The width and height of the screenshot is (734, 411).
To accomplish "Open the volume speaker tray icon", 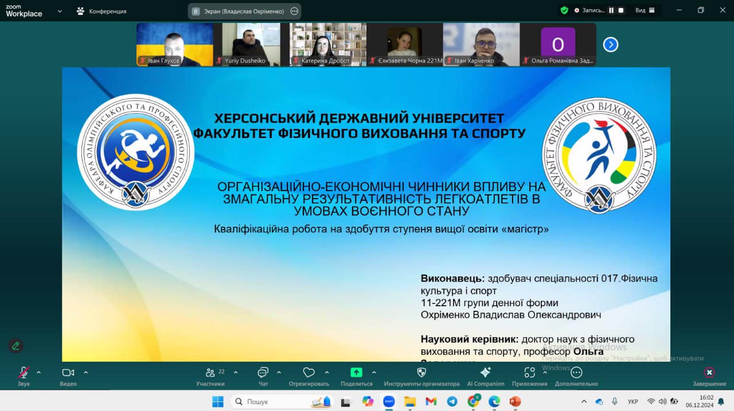I will (x=663, y=402).
